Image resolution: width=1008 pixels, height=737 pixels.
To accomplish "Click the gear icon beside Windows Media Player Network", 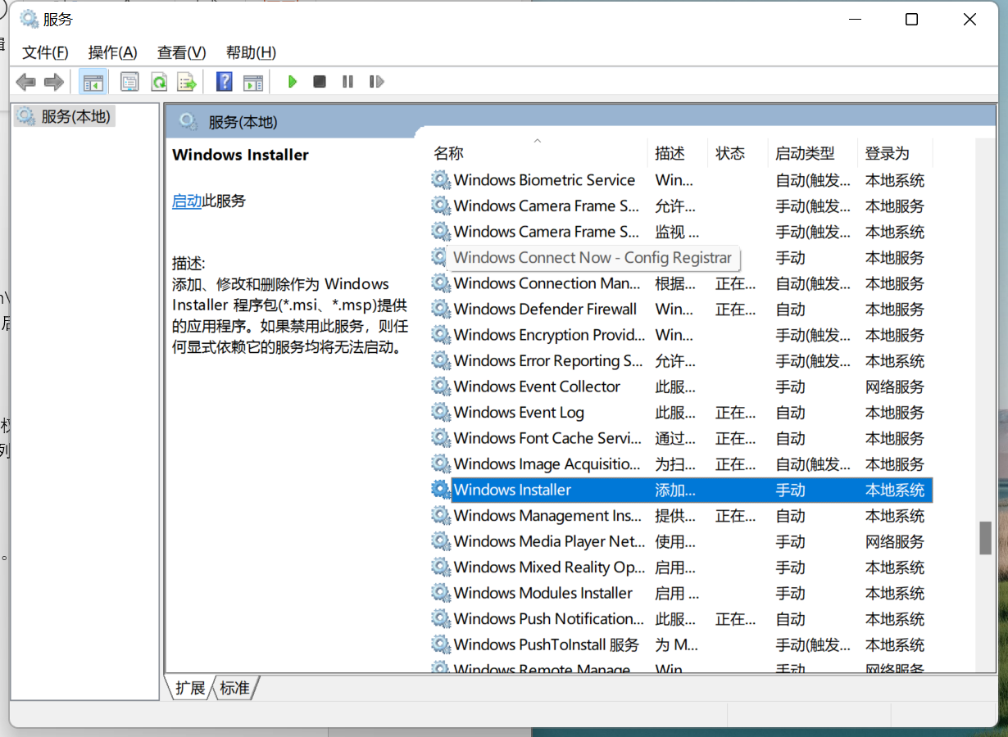I will [x=441, y=541].
